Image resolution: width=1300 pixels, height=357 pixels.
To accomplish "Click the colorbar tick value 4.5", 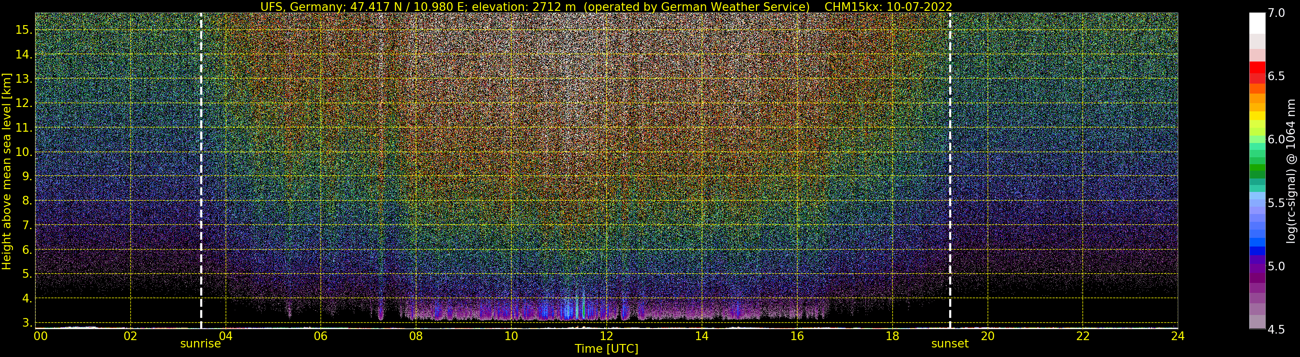I will (x=1276, y=330).
